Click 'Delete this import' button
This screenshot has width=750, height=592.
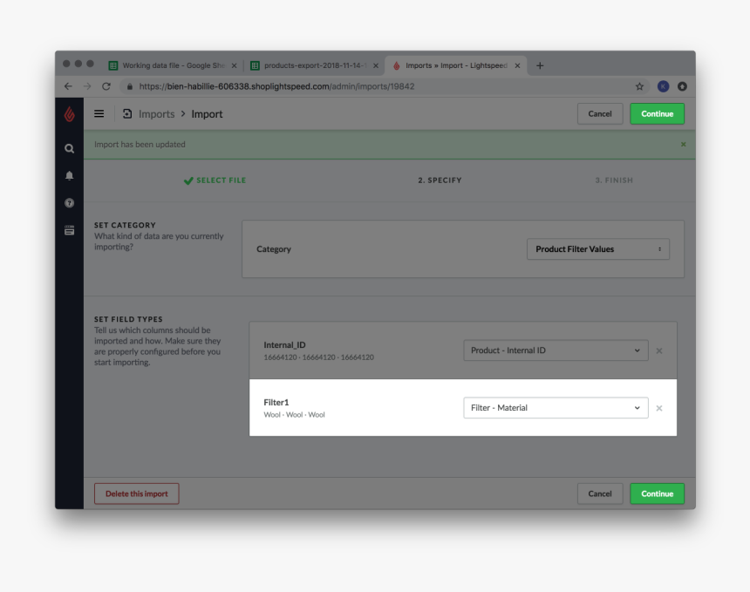(137, 493)
